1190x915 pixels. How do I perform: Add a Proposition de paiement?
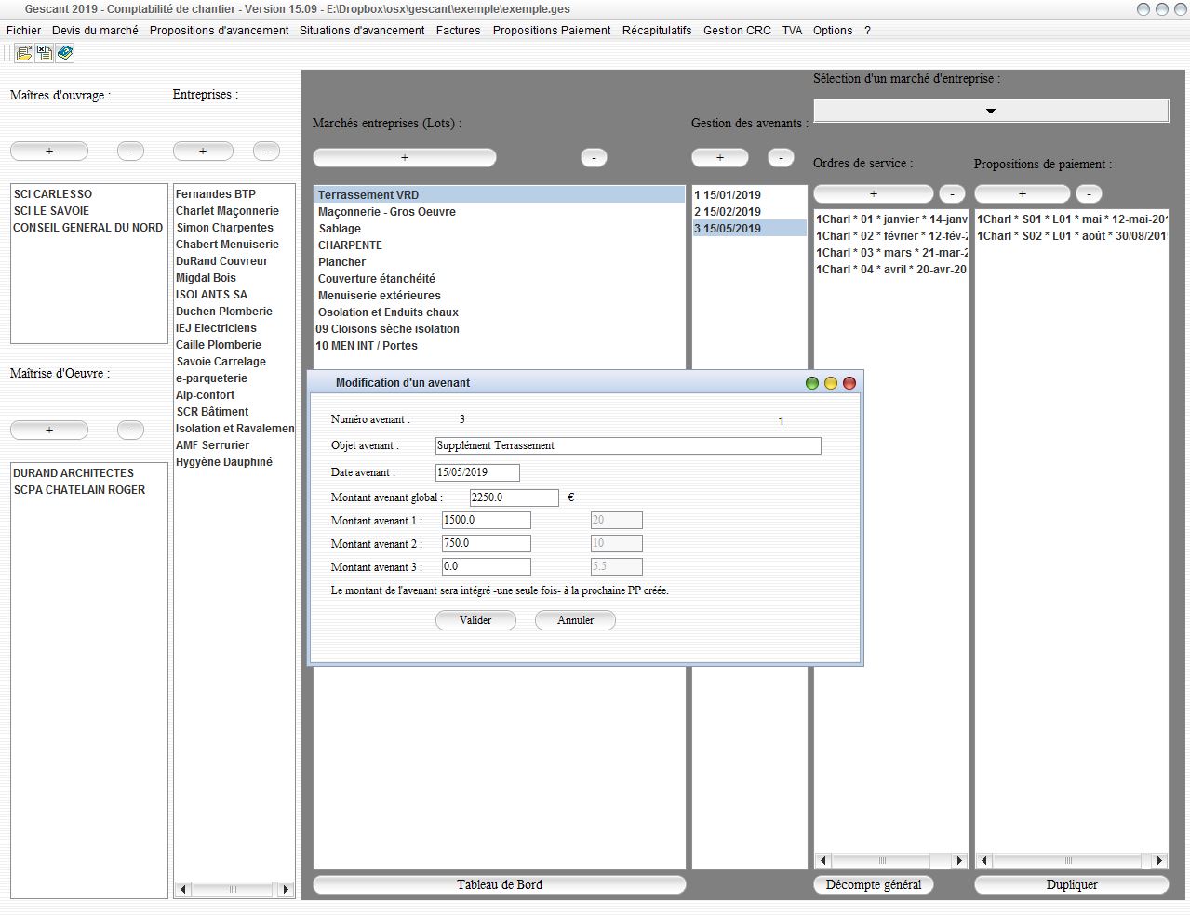(1023, 193)
